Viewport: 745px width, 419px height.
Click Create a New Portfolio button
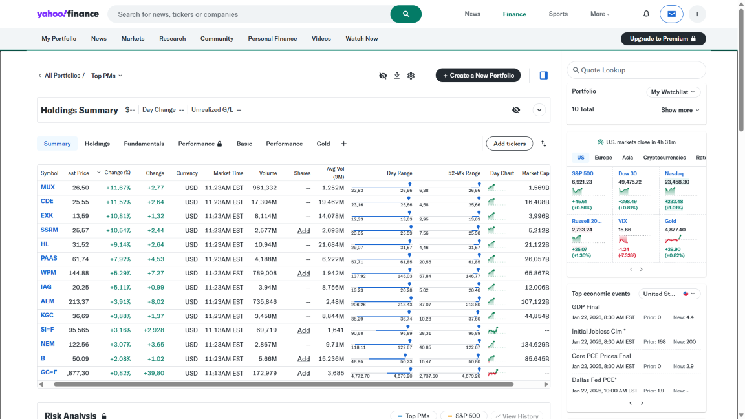point(478,76)
